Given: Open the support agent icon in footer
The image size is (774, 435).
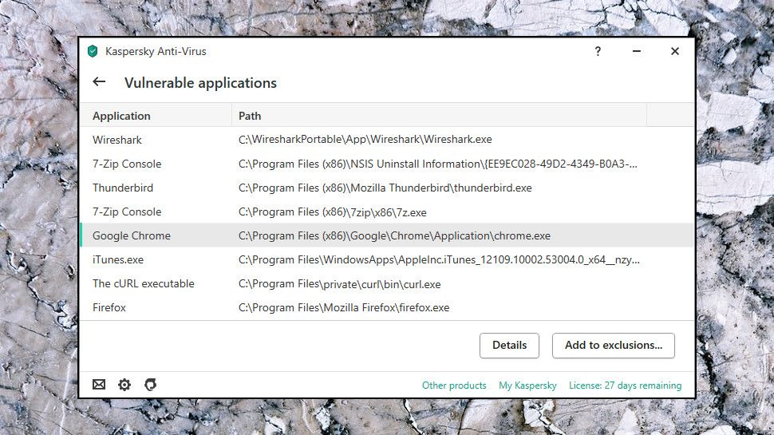Looking at the screenshot, I should tap(151, 385).
